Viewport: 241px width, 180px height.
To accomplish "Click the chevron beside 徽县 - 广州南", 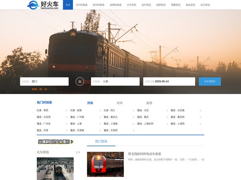I will point(100,117).
